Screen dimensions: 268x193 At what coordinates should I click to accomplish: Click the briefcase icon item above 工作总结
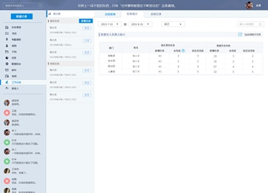tap(7, 76)
